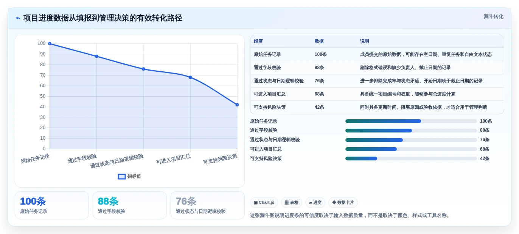
Task: Open the 76条 data card
Action: (x=208, y=205)
